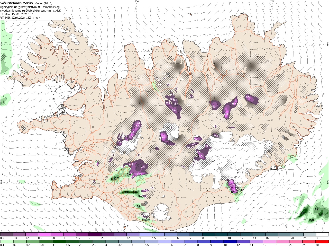
Task: Select the violet 12 swatch in lower rain scale
Action: [x=243, y=242]
